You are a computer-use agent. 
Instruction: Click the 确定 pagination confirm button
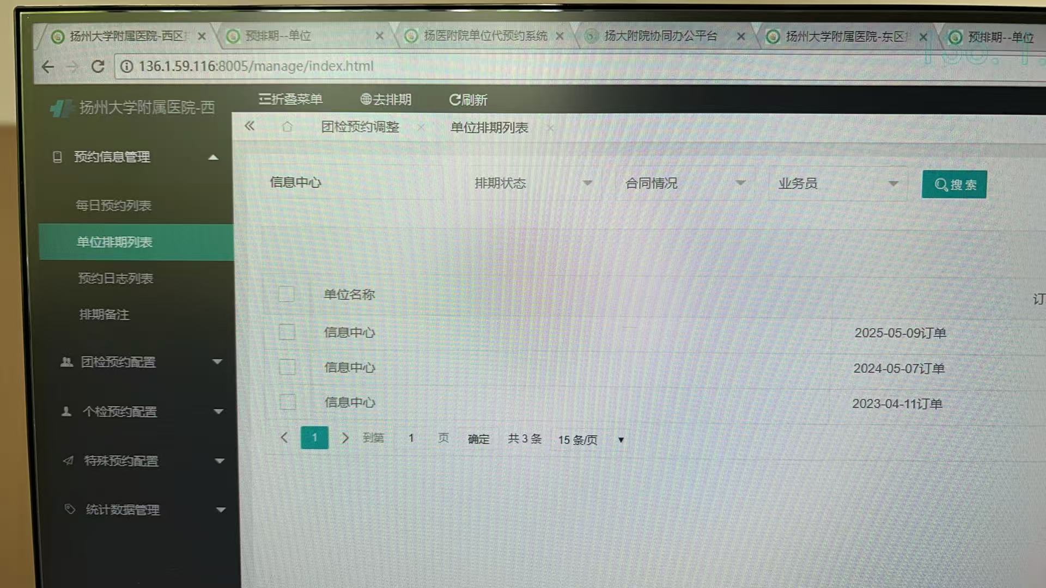pyautogui.click(x=478, y=439)
